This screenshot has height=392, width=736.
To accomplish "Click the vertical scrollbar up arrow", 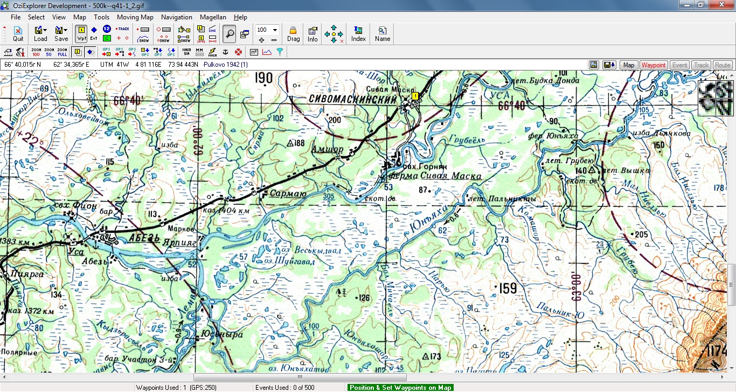I will [x=732, y=75].
